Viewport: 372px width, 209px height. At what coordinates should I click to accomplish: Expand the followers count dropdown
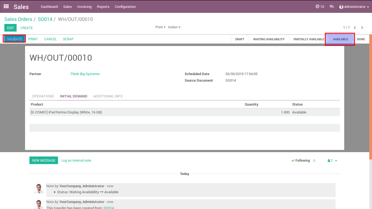point(332,161)
